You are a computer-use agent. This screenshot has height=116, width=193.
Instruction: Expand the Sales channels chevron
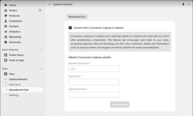41,50
